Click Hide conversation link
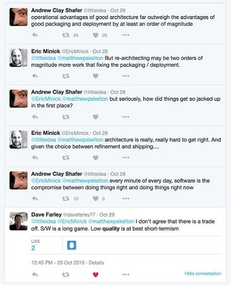231x285 pixels. pyautogui.click(x=203, y=273)
